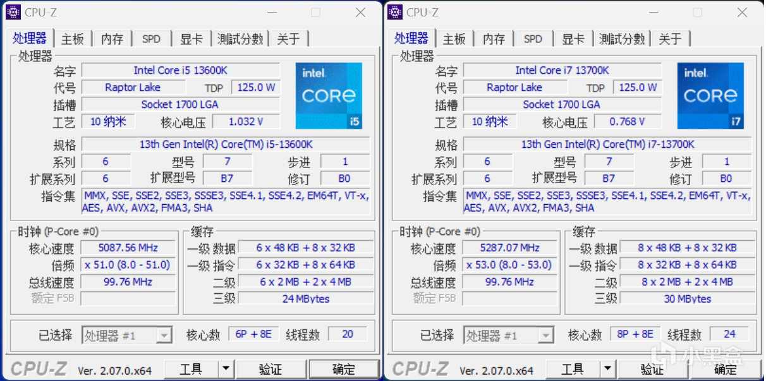
Task: Minimize the right CPU-Z window
Action: [654, 12]
